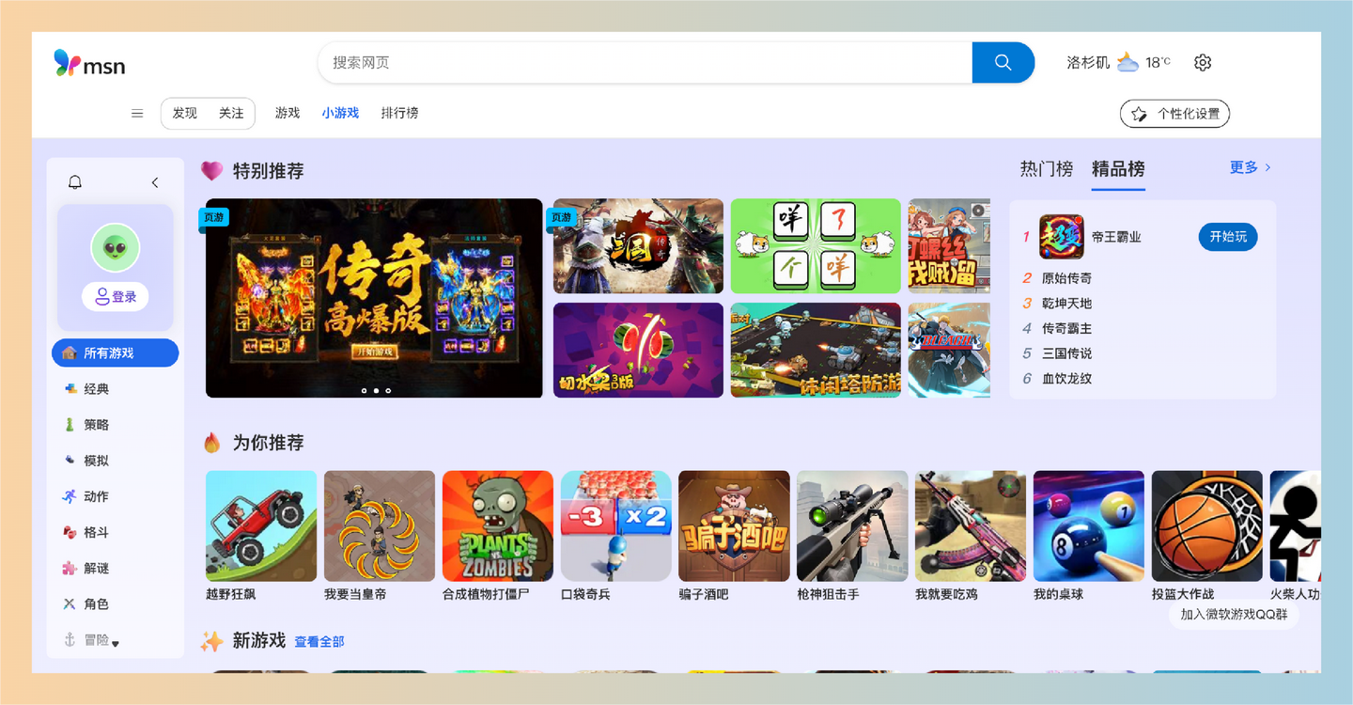The width and height of the screenshot is (1353, 705).
Task: Click the sparkle icon beside 新游戏
Action: (x=212, y=641)
